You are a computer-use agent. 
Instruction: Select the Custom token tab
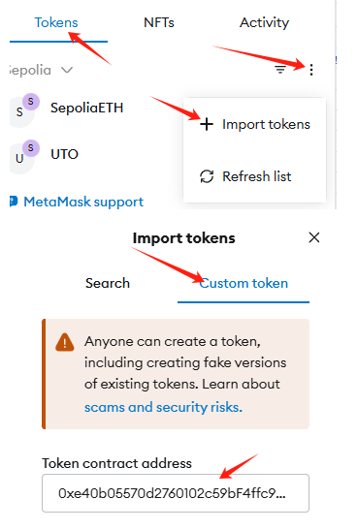tap(244, 283)
